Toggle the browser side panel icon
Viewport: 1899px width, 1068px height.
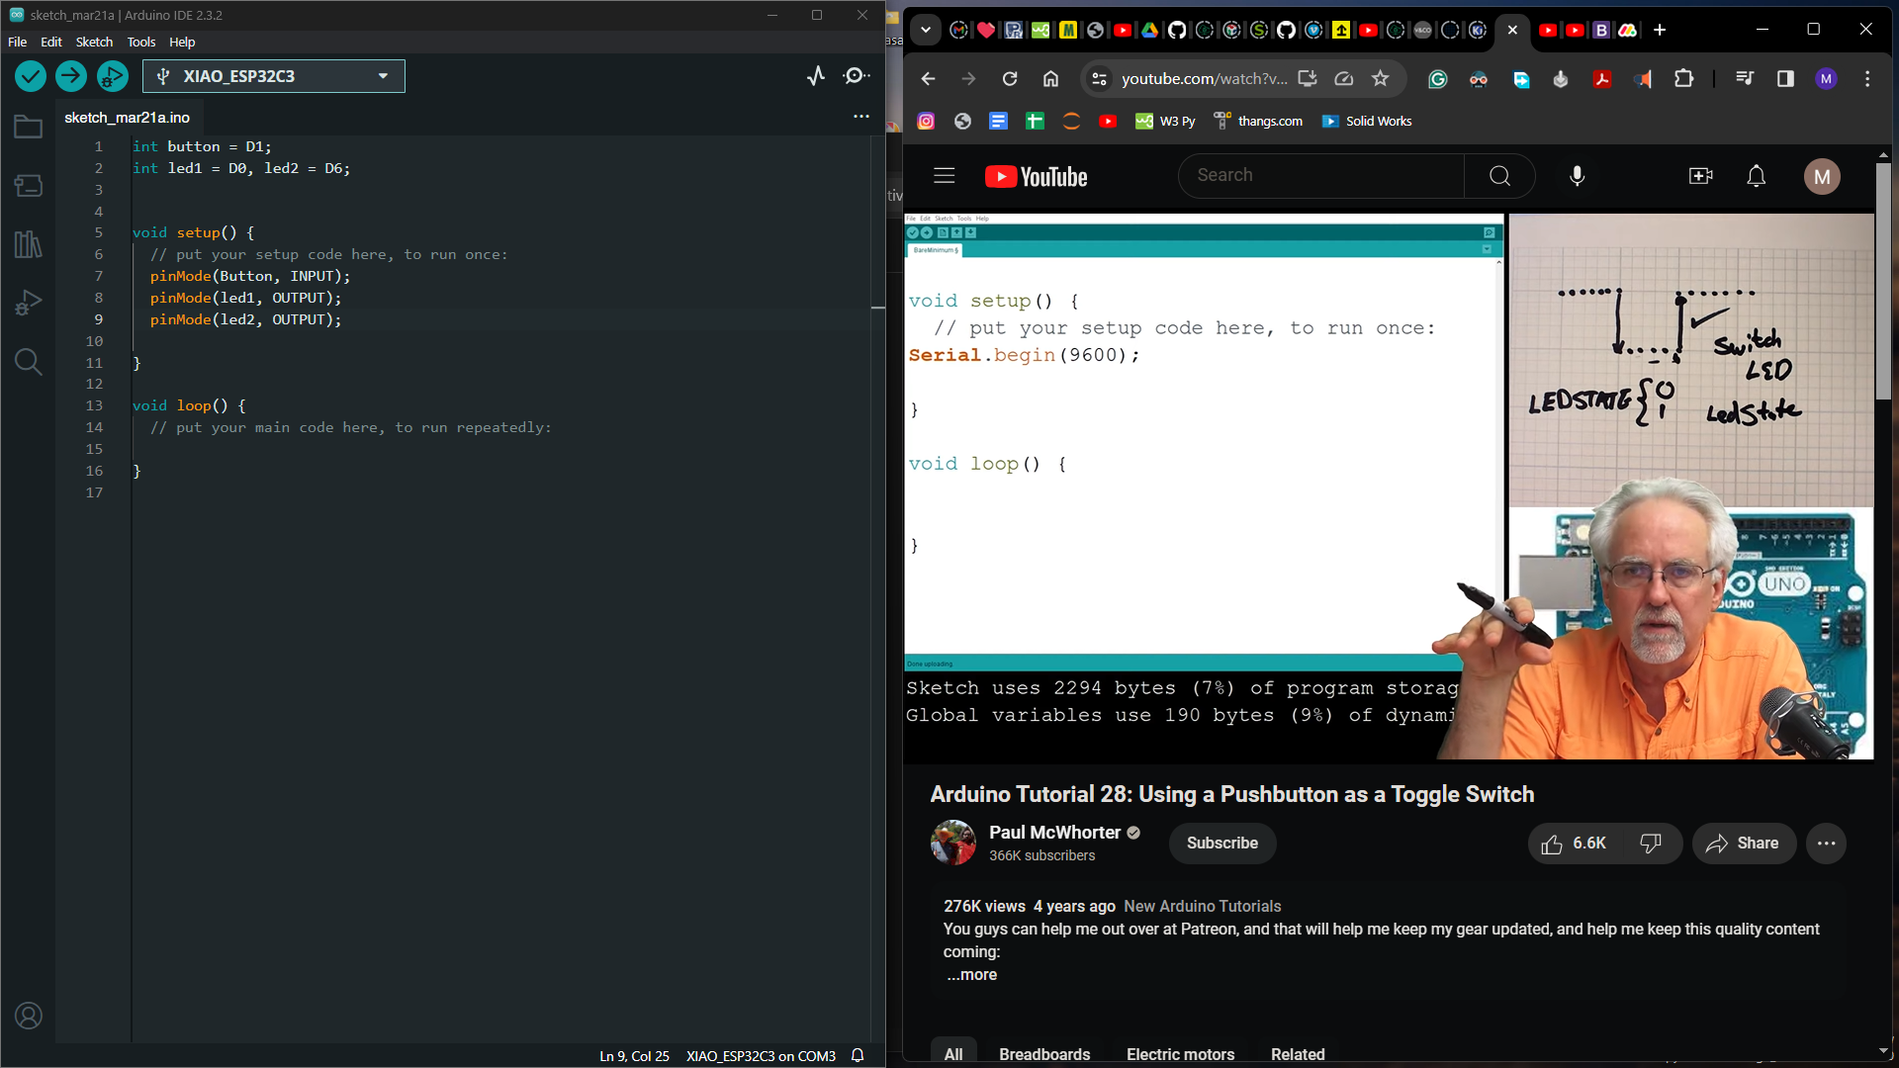tap(1785, 79)
